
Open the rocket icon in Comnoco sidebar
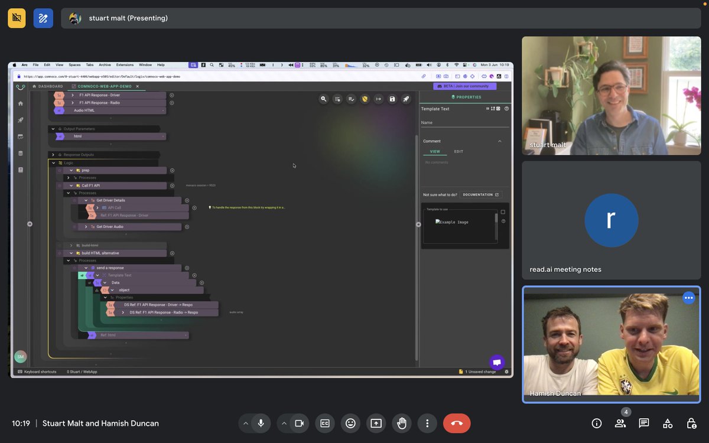21,120
